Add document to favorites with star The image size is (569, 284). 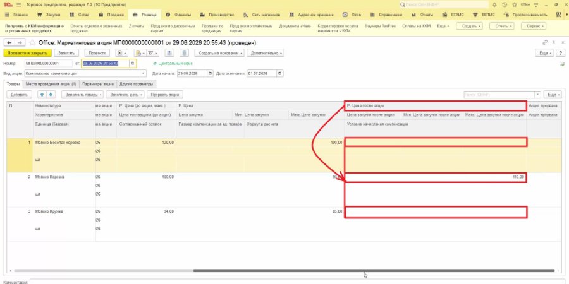[x=32, y=43]
